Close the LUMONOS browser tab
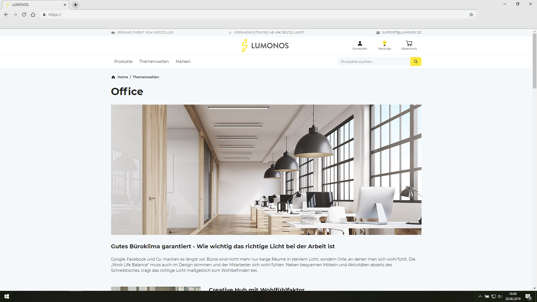Viewport: 537px width, 302px height. [x=65, y=5]
